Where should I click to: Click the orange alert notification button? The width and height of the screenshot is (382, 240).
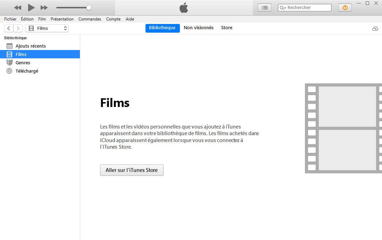345,8
